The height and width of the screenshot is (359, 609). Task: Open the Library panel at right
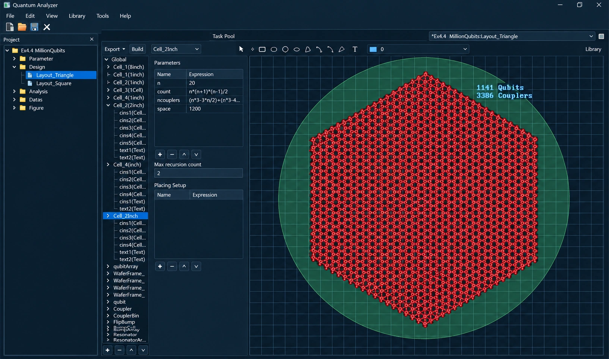point(593,49)
